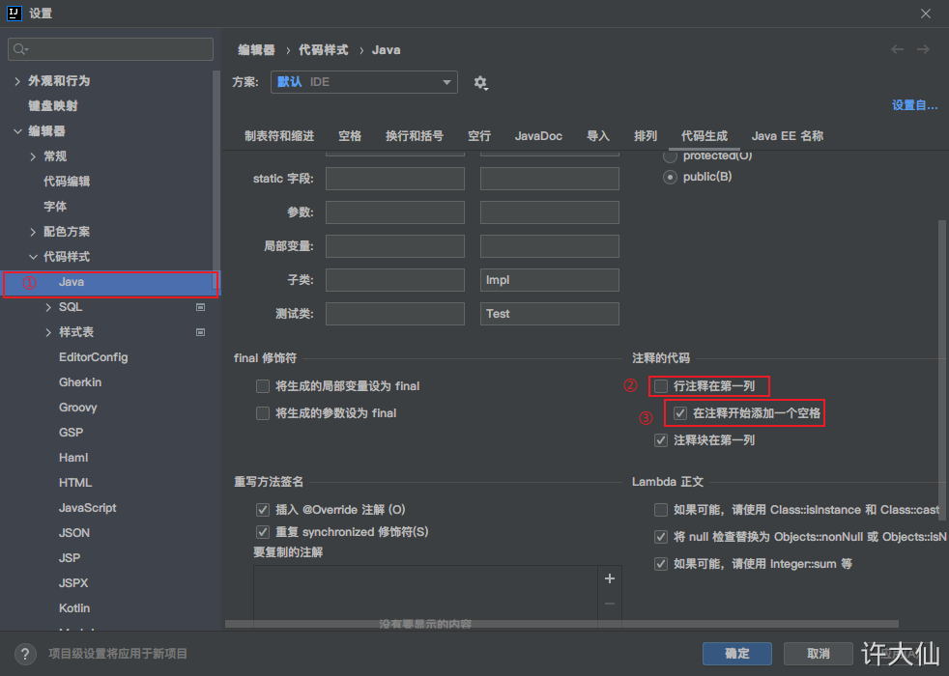Open the 方案 scheme dropdown
The width and height of the screenshot is (949, 676).
pos(363,82)
